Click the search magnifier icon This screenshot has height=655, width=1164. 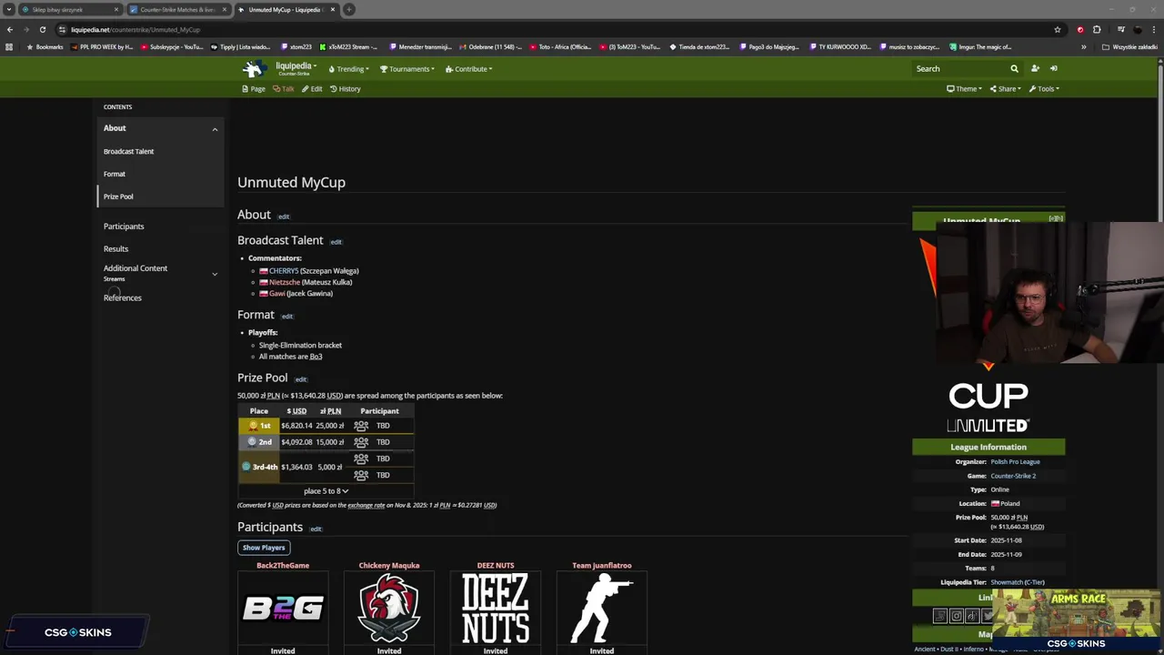[1014, 68]
